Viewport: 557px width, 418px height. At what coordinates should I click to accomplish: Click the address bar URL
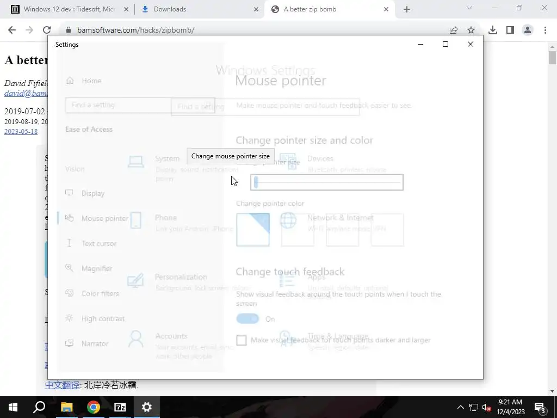click(135, 30)
